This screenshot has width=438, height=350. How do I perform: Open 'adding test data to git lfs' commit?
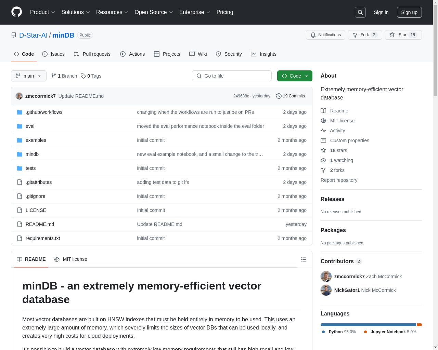pos(163,182)
